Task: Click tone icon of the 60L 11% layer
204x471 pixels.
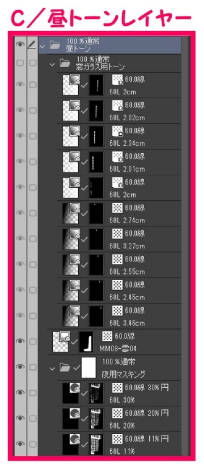Action: (118, 439)
